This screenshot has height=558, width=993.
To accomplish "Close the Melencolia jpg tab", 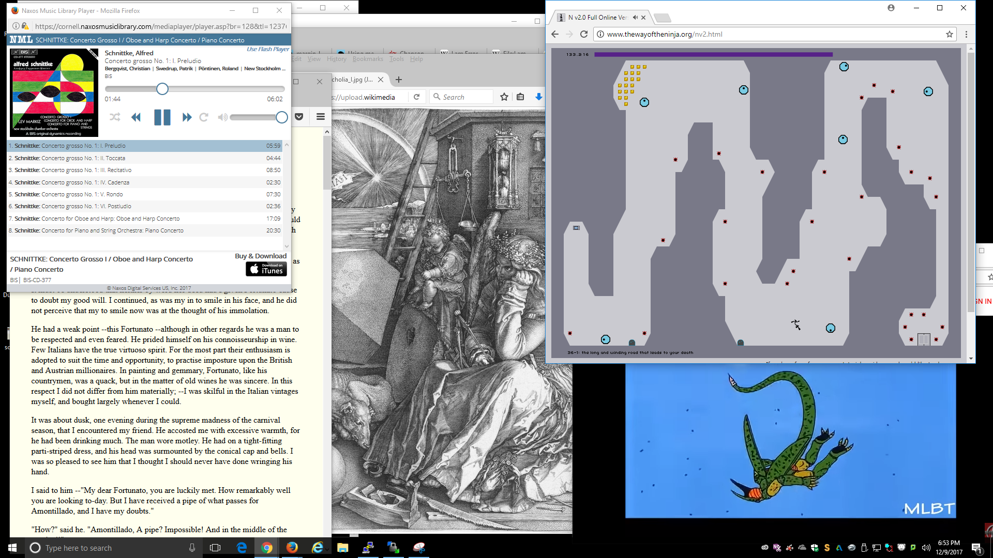I will click(381, 80).
